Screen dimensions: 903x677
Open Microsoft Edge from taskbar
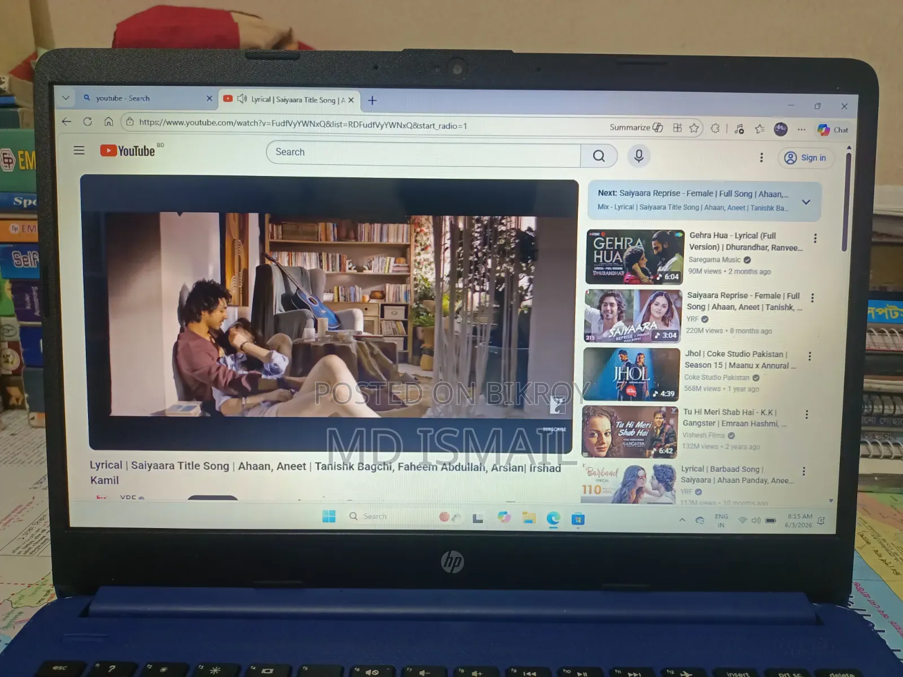point(553,518)
